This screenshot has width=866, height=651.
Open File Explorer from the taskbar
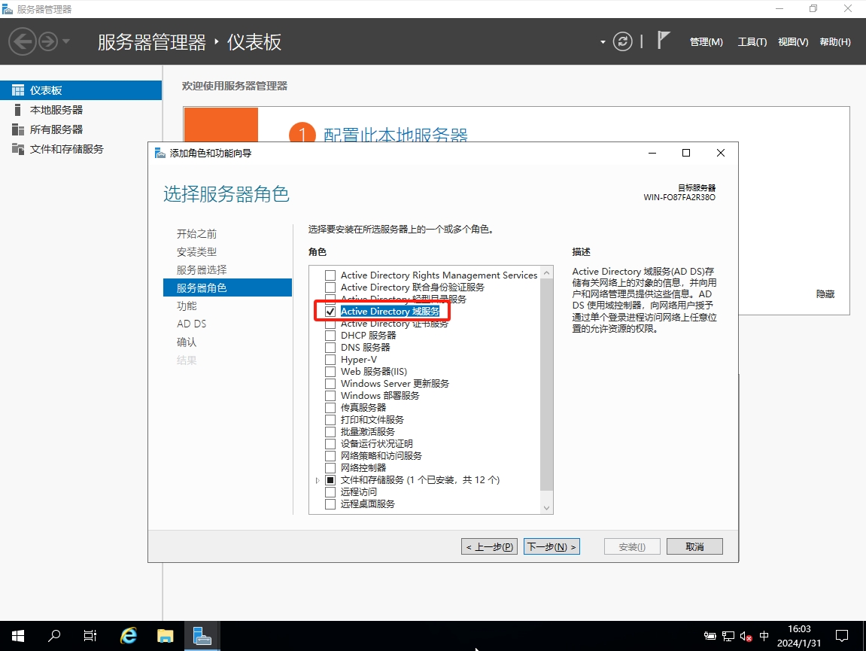pos(166,636)
